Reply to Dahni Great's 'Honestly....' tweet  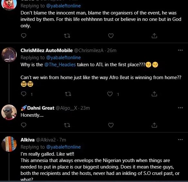tap(23, 125)
